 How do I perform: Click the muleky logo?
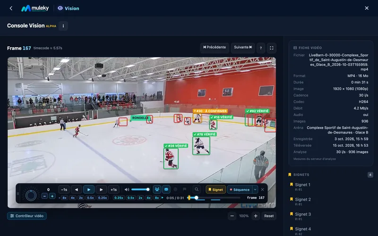(x=35, y=8)
